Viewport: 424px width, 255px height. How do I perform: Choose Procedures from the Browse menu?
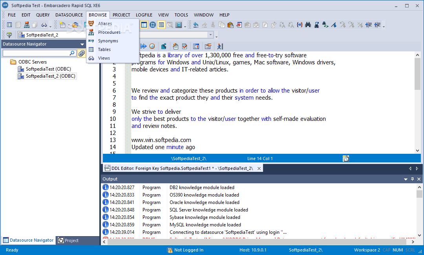coord(109,32)
